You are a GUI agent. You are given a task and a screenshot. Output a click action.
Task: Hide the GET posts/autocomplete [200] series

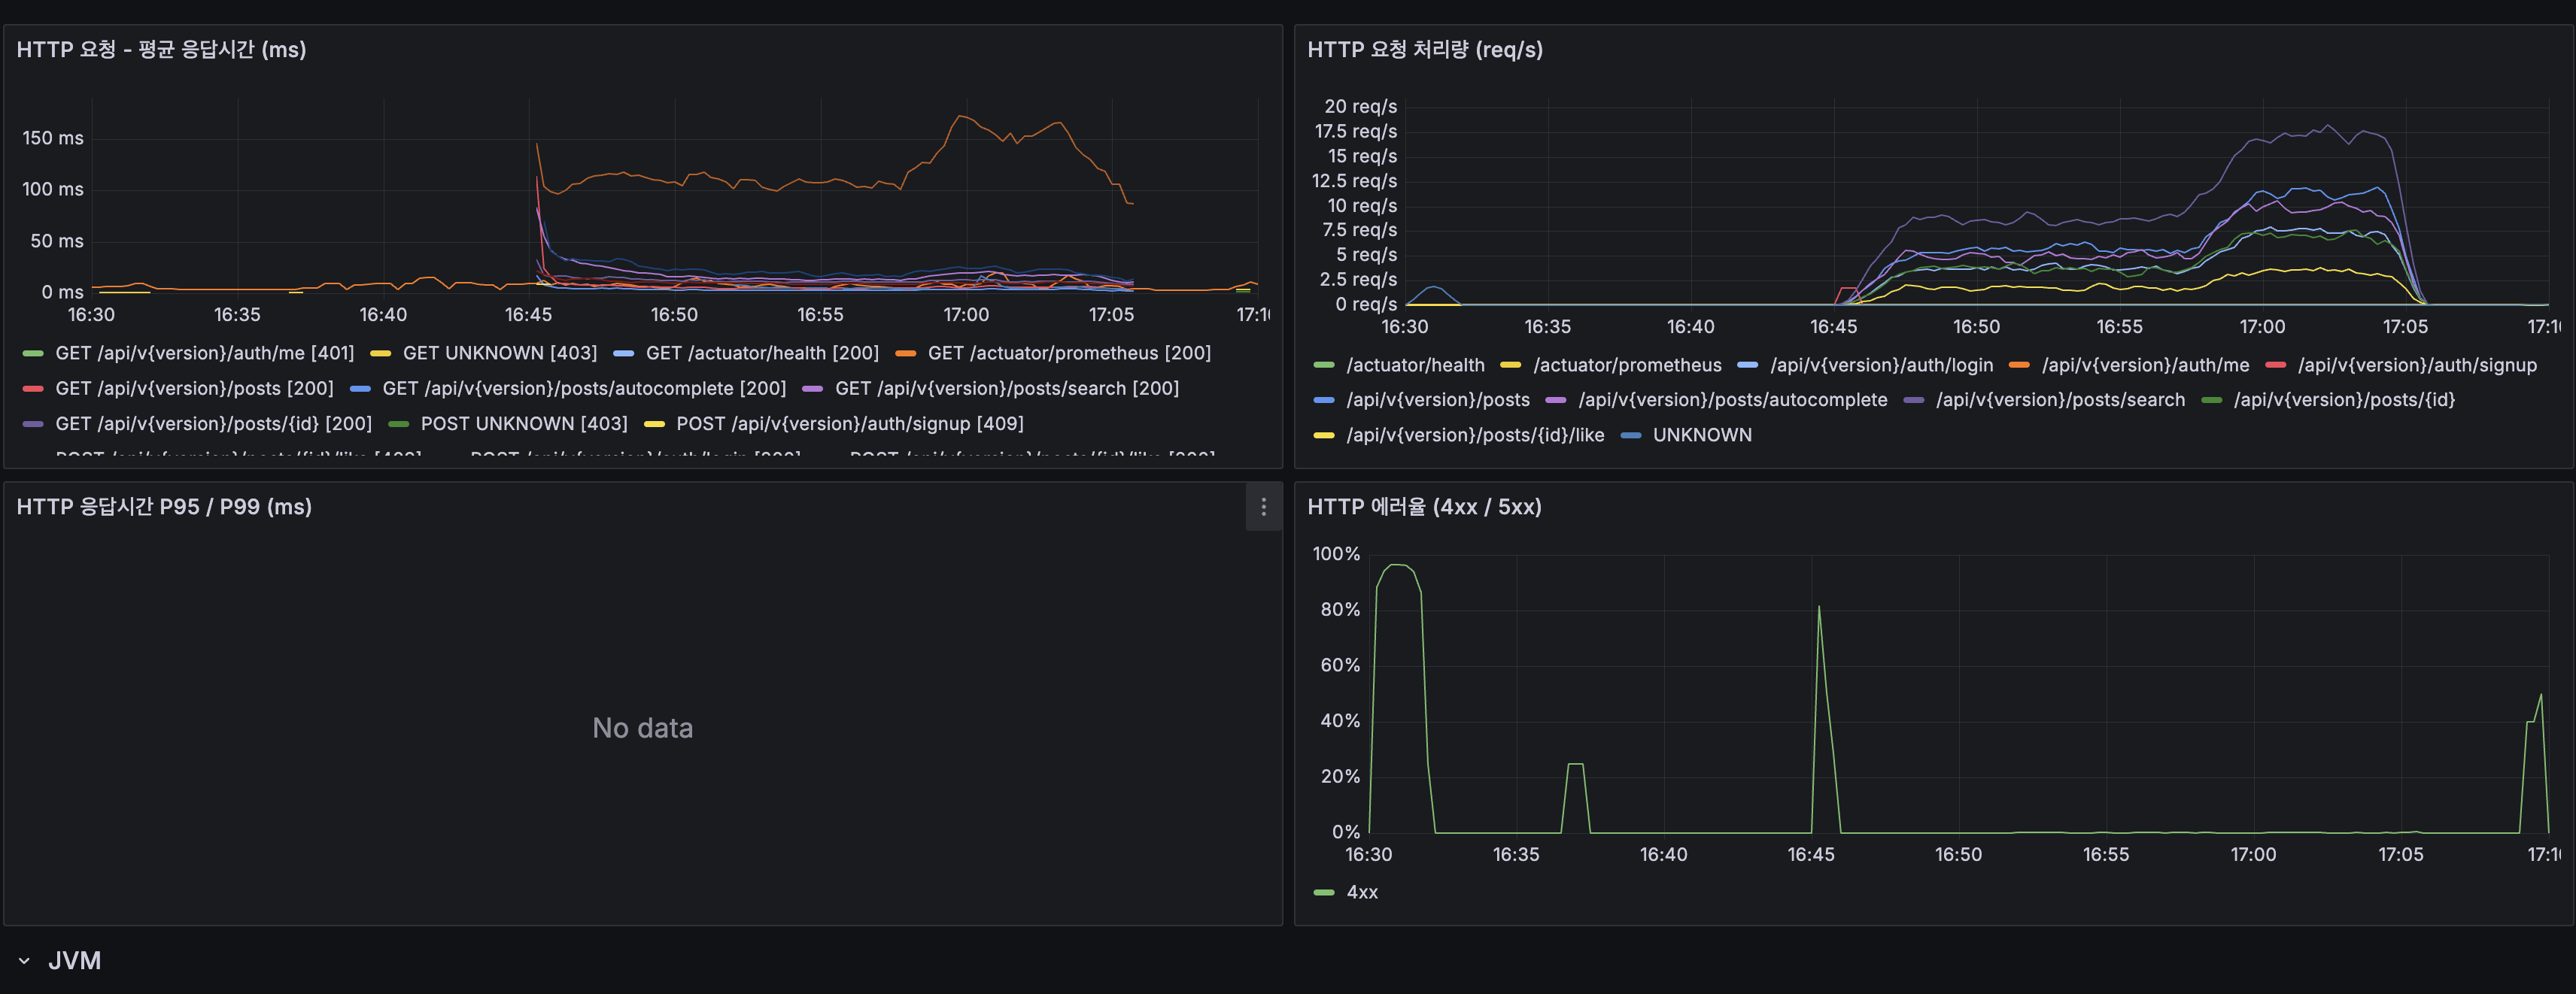pos(585,388)
